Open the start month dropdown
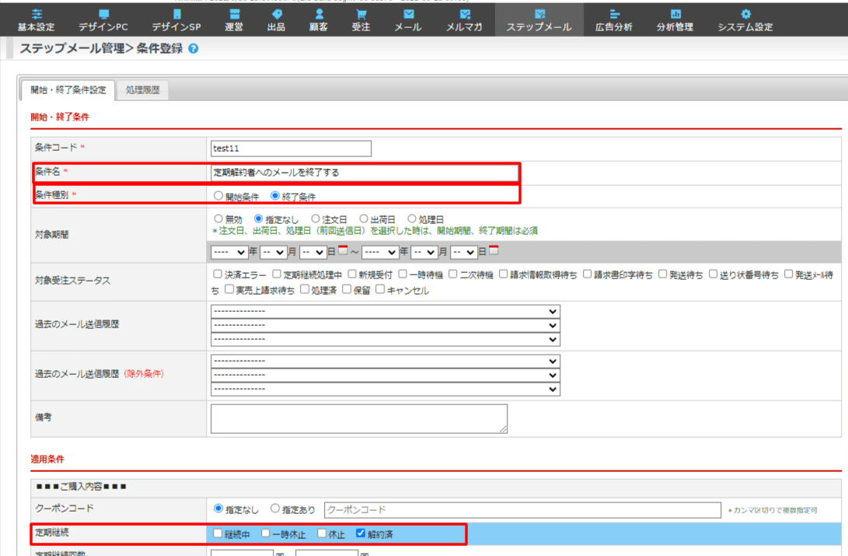Image resolution: width=848 pixels, height=556 pixels. [273, 252]
